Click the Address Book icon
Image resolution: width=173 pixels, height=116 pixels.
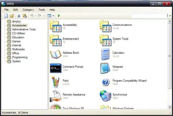(x=55, y=54)
